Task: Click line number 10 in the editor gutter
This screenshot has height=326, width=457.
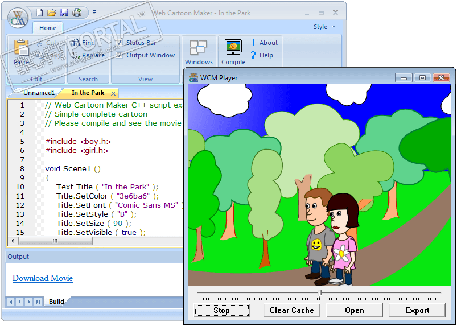Action: (x=20, y=187)
